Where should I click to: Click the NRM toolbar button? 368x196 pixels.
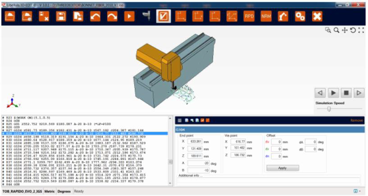pos(266,16)
